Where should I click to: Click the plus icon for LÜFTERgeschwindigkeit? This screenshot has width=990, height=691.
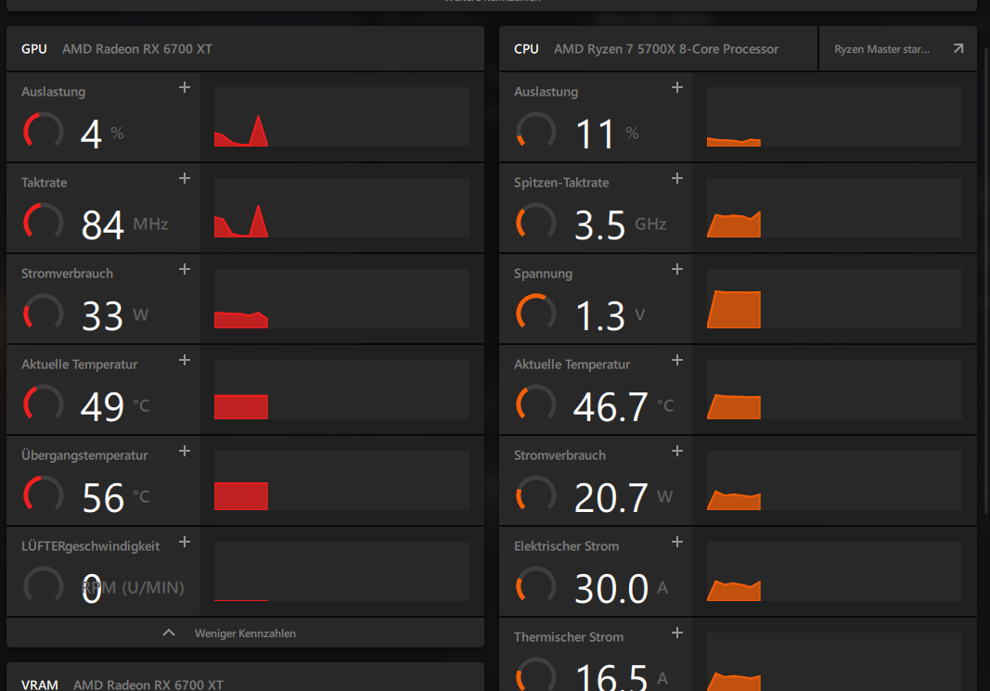[x=185, y=542]
